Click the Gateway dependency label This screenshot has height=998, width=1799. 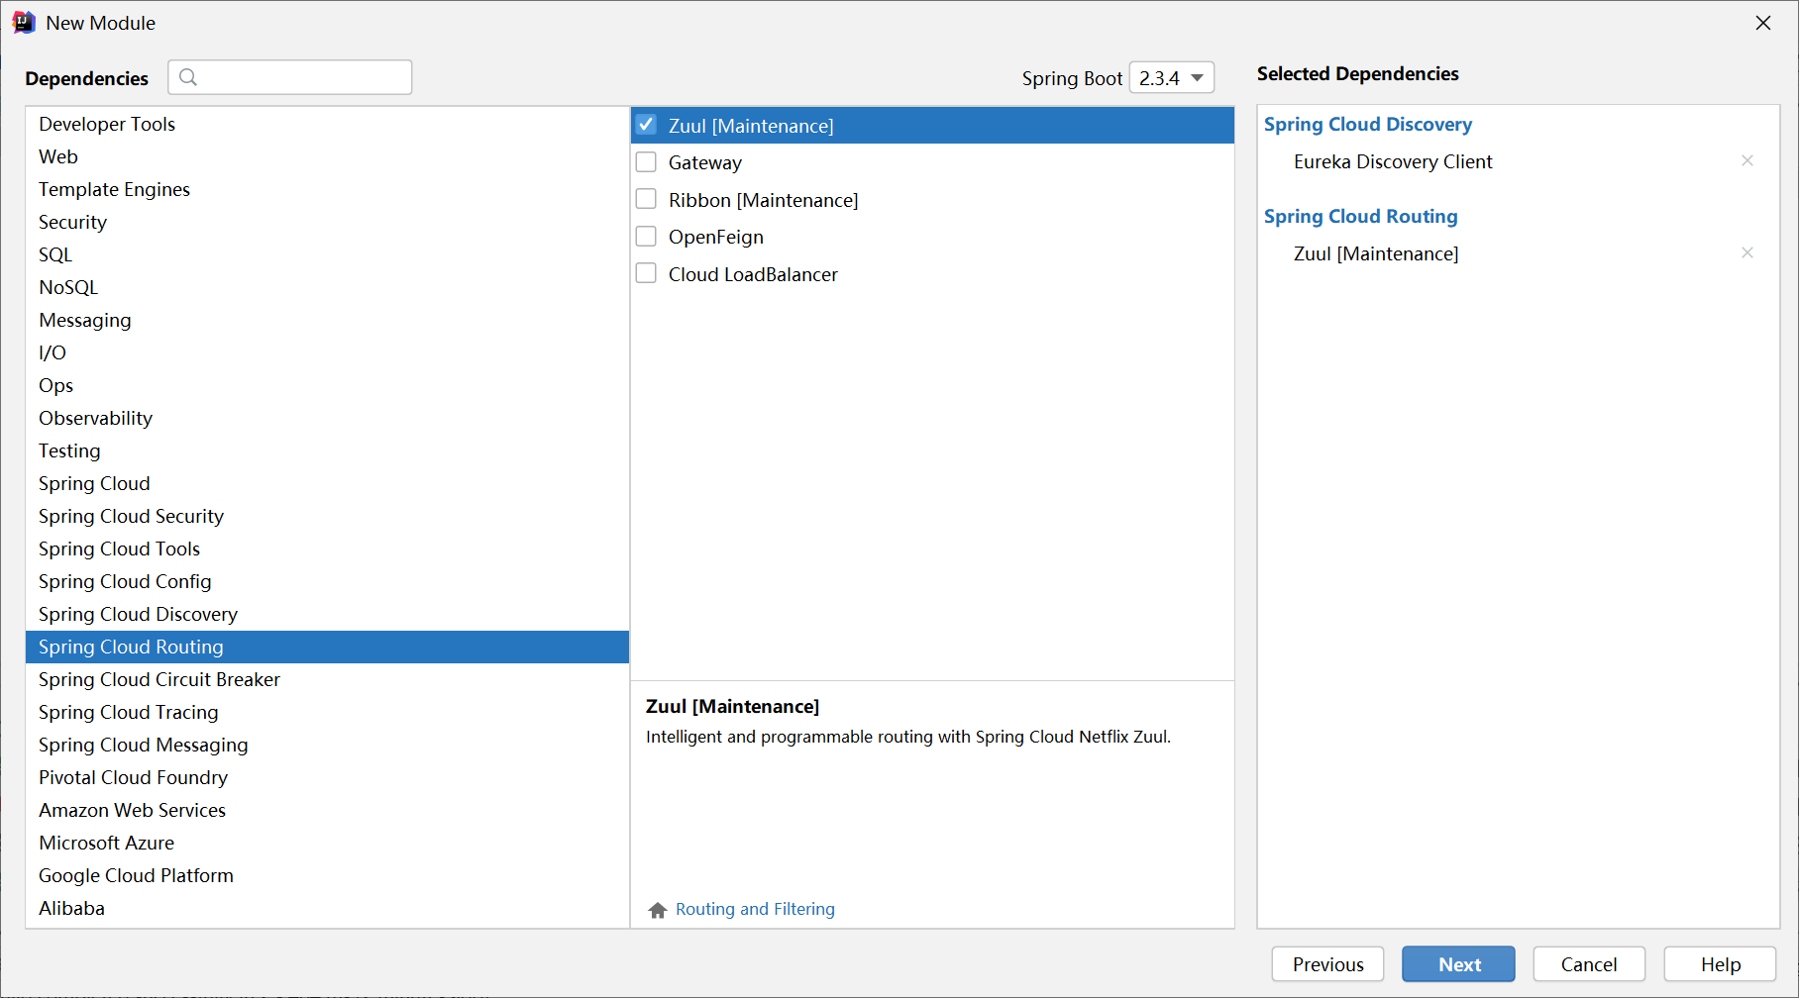[x=705, y=162]
